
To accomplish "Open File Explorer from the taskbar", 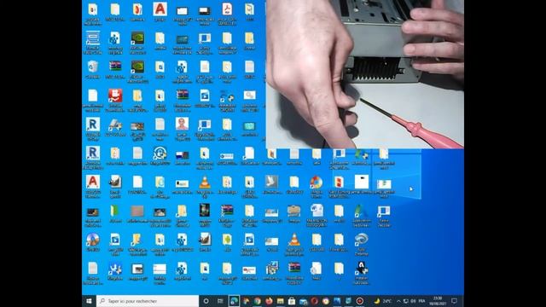I will point(281,301).
